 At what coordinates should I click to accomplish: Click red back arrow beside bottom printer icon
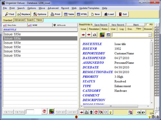click(82, 112)
